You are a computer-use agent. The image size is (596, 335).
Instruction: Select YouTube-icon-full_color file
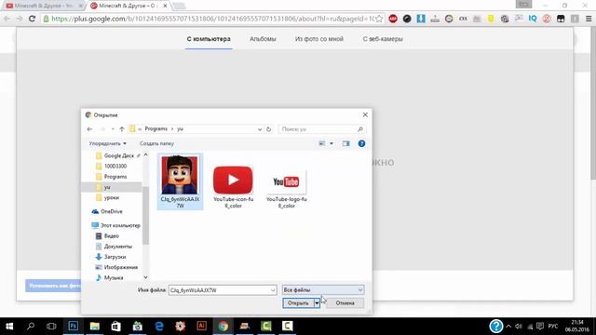coord(233,187)
